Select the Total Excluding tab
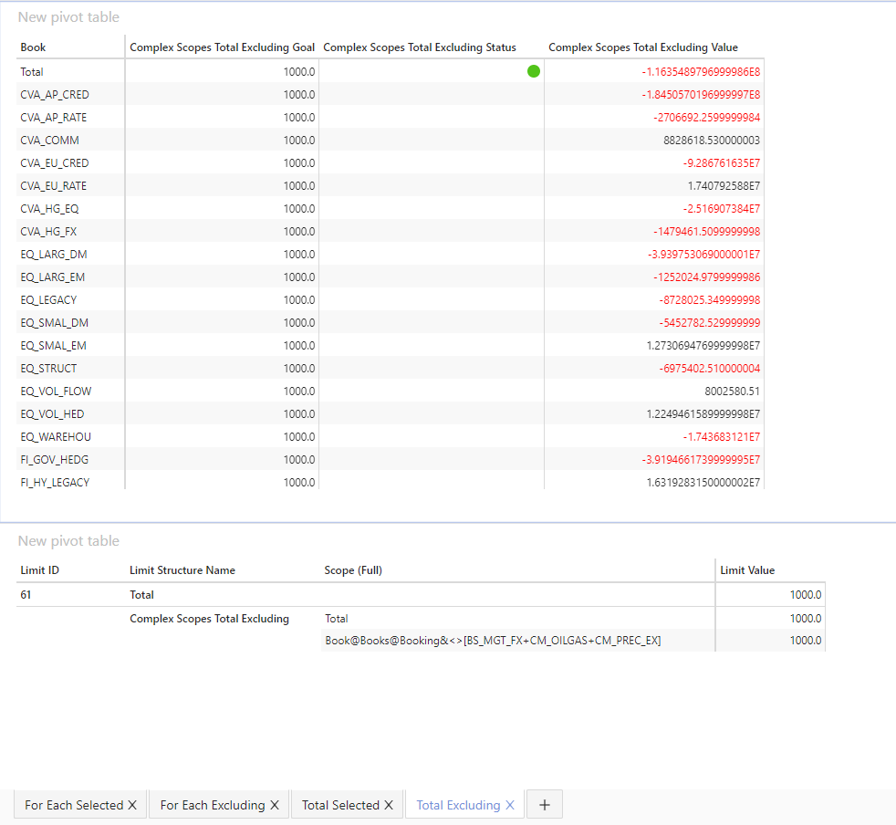Viewport: 896px width, 825px height. (458, 805)
